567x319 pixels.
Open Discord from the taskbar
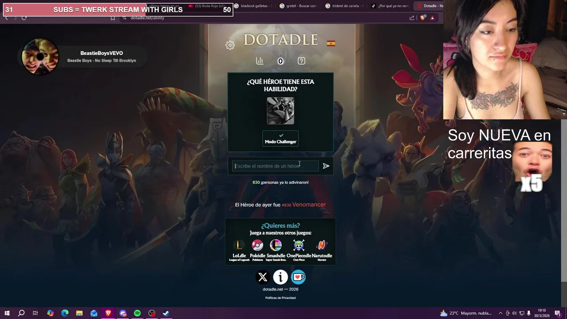point(123,313)
